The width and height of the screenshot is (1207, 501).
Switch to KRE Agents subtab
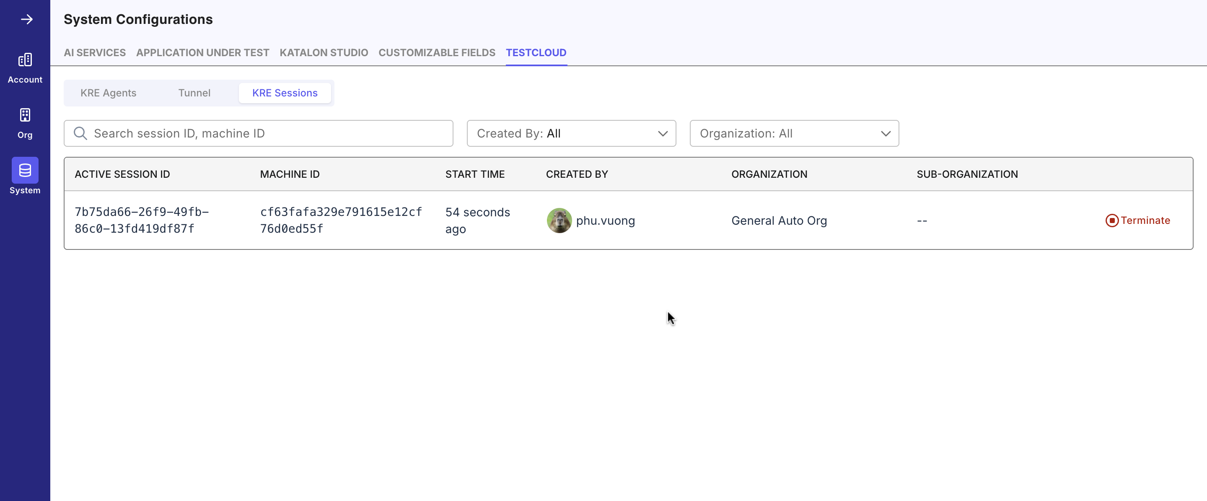pyautogui.click(x=108, y=93)
